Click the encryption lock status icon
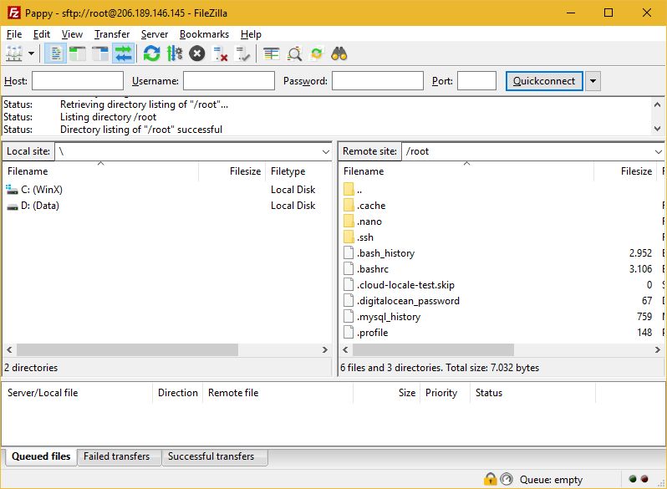This screenshot has height=489, width=667. point(490,479)
